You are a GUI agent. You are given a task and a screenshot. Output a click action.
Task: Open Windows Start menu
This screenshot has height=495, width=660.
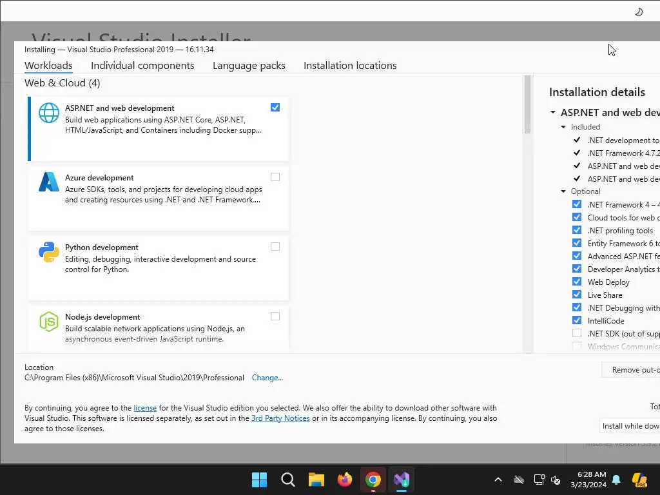(259, 480)
